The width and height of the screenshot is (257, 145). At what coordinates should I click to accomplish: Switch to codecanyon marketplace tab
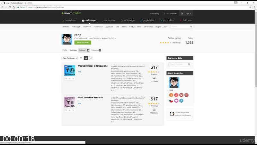(x=90, y=21)
